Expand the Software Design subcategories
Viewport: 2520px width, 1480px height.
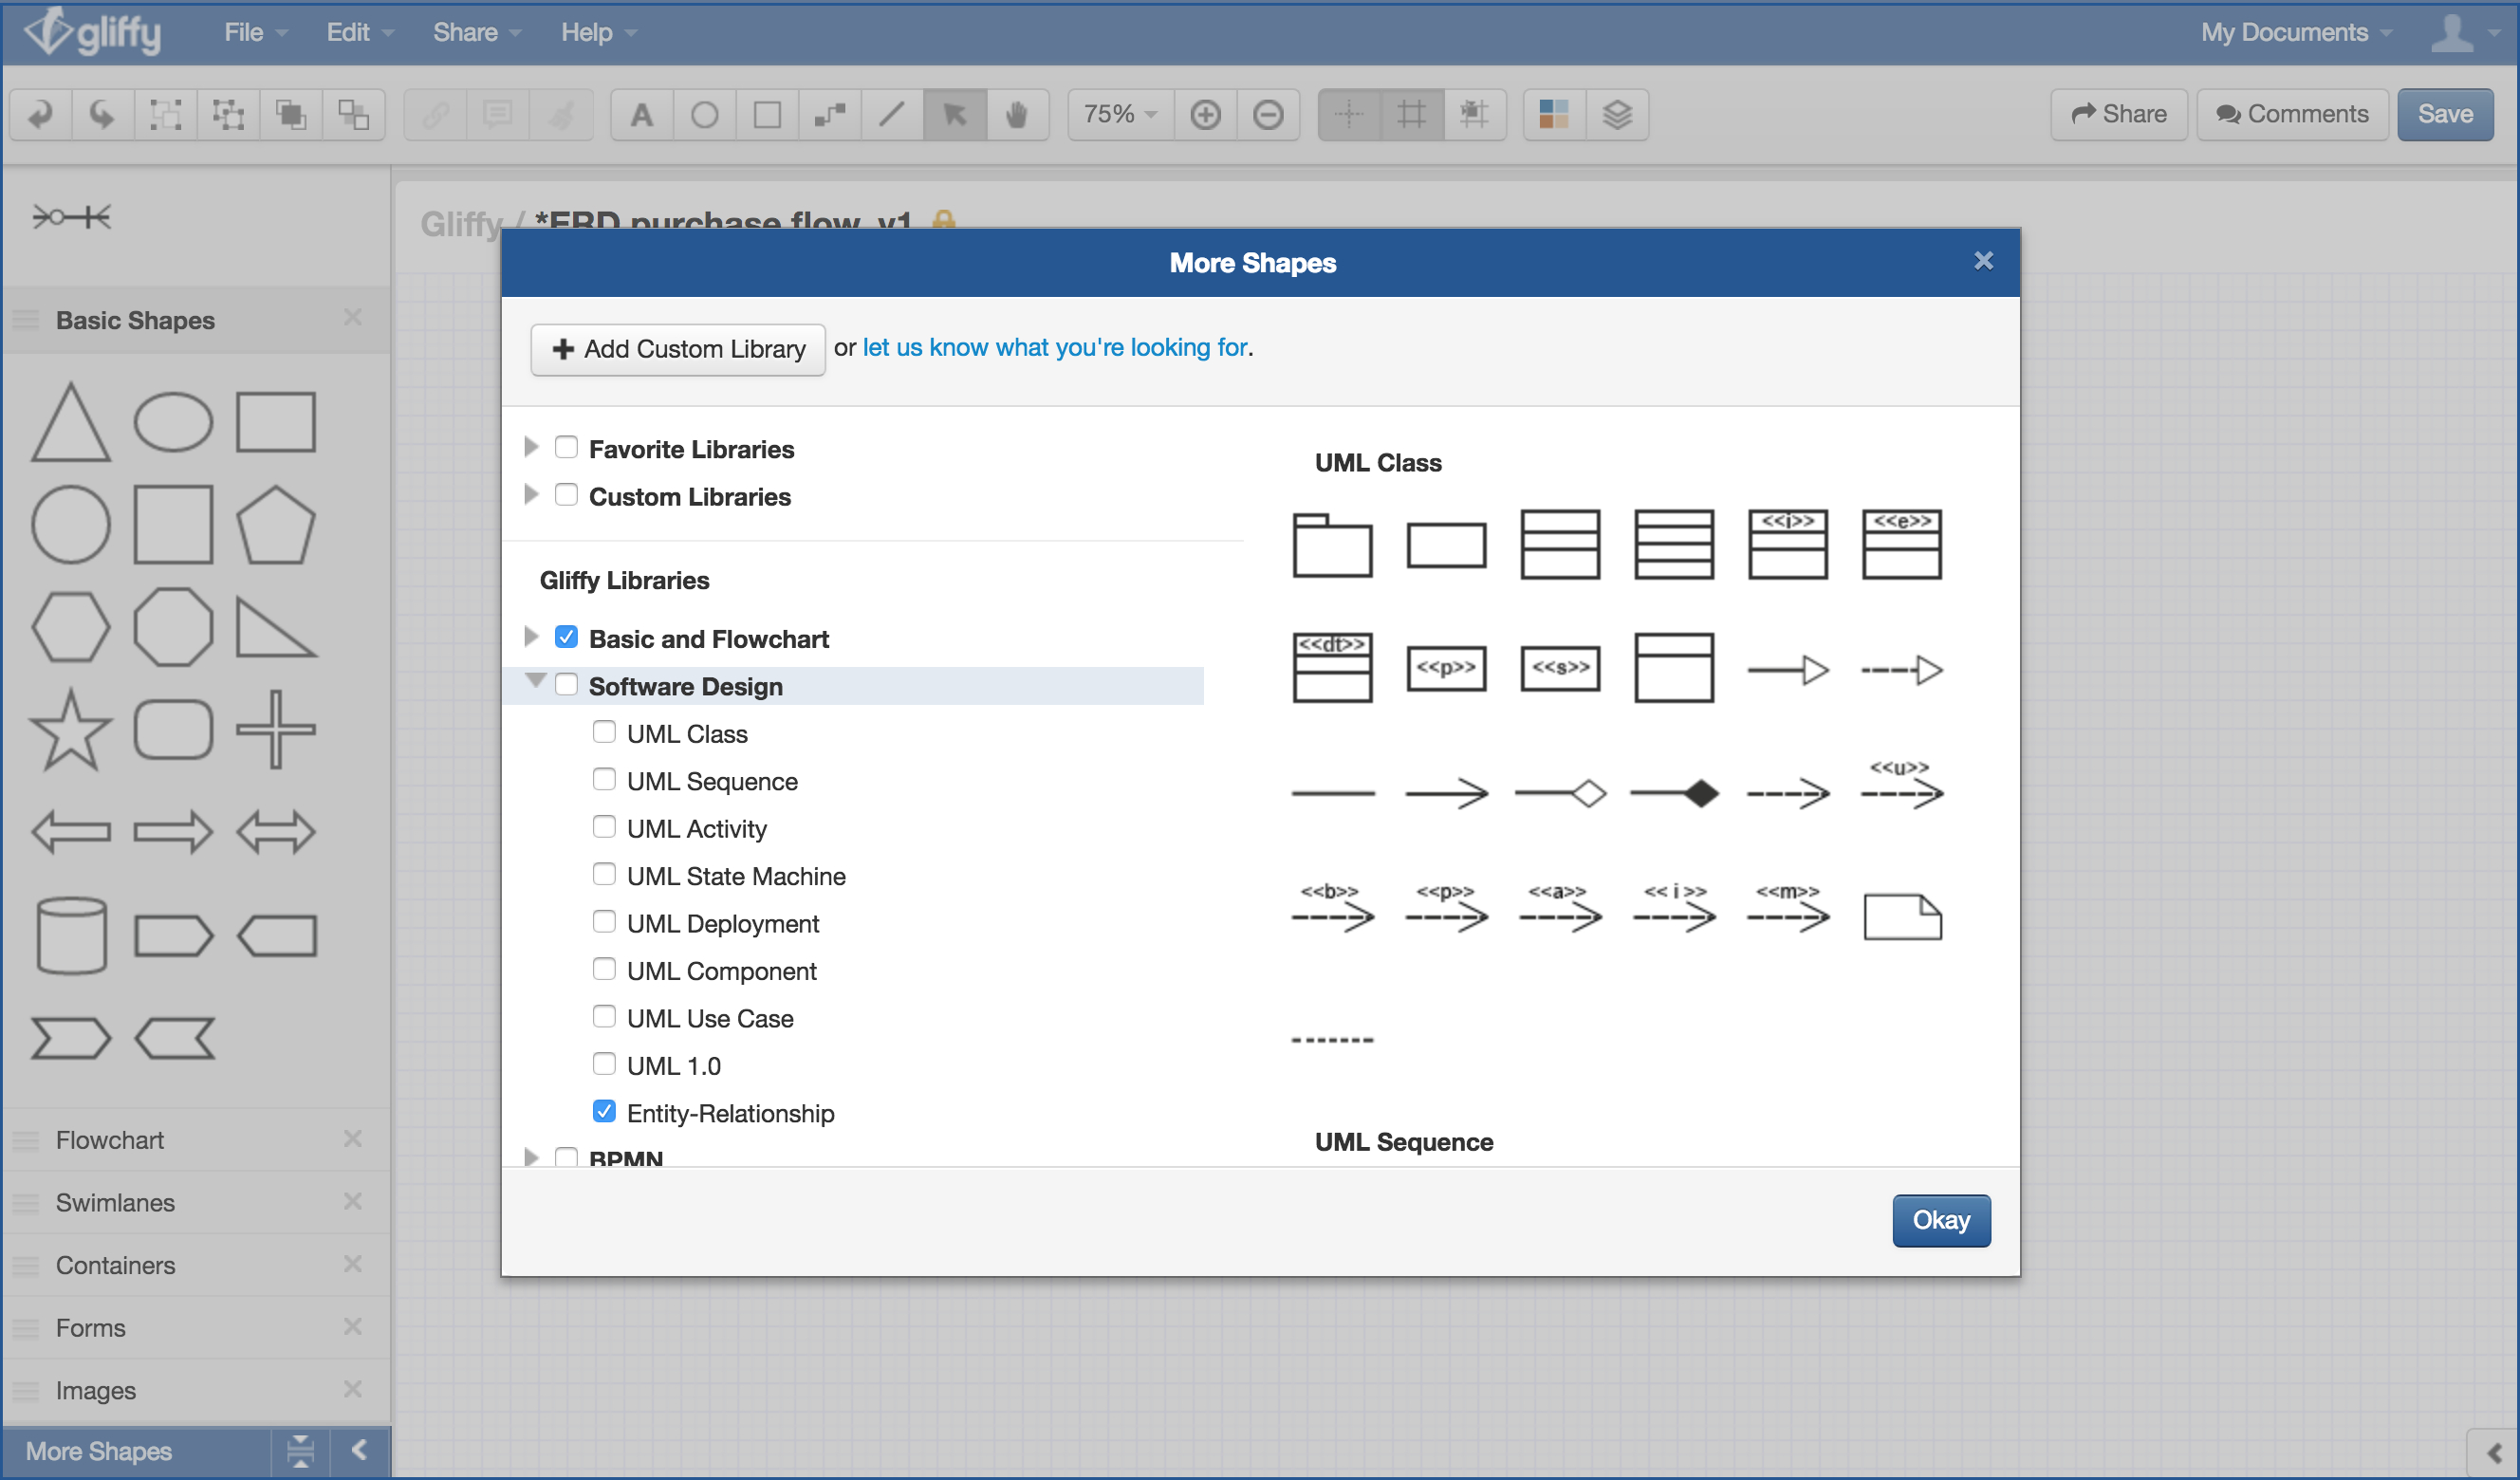[533, 685]
